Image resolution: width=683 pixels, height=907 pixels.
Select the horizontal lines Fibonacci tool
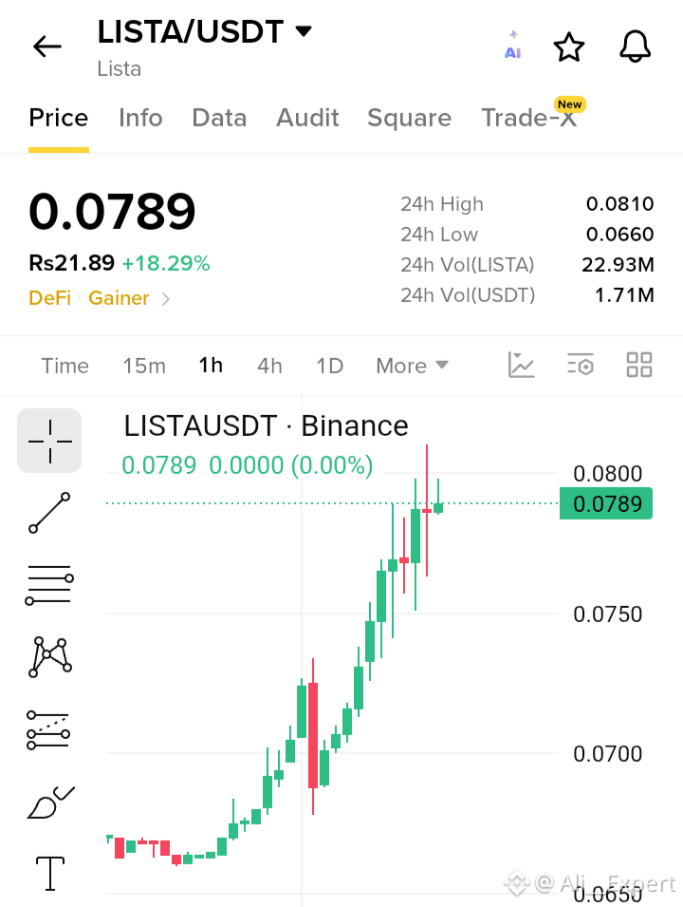[49, 585]
